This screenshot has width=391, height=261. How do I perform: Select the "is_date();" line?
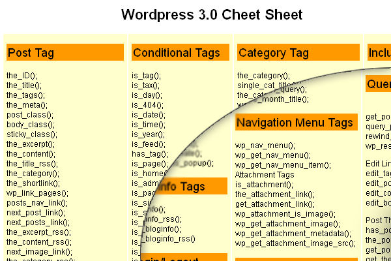(149, 115)
